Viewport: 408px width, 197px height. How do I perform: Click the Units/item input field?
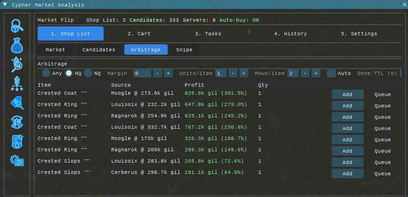coord(220,73)
